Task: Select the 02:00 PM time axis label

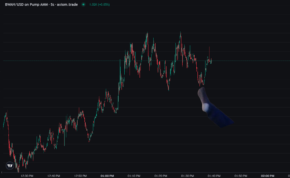Action: tap(267, 176)
